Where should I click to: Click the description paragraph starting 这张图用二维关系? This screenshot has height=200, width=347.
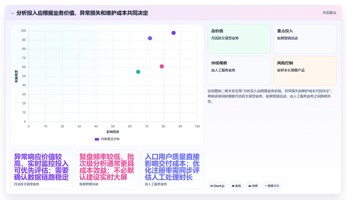coord(270,96)
